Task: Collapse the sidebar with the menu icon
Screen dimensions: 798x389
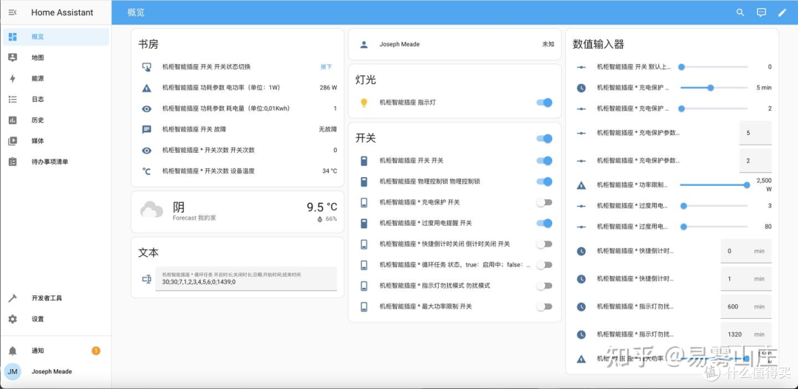Action: coord(13,13)
